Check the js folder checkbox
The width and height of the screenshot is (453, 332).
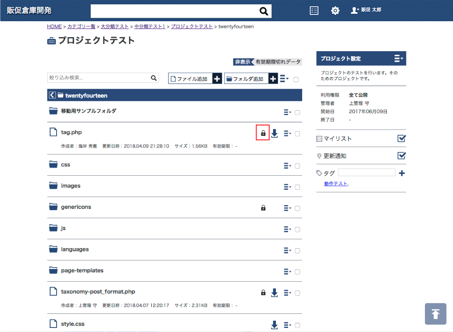pos(297,230)
